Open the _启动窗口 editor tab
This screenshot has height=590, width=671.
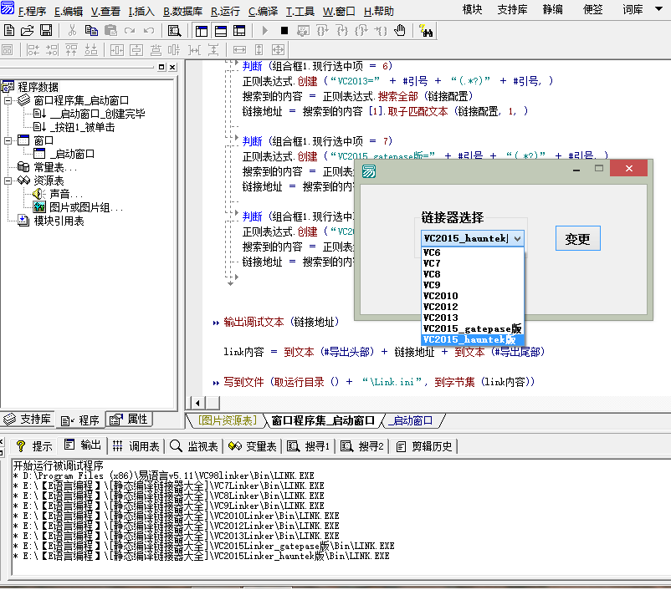[412, 420]
